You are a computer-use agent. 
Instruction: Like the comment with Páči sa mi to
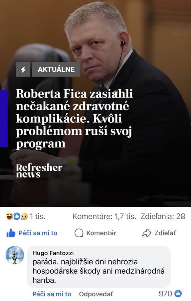point(52,294)
